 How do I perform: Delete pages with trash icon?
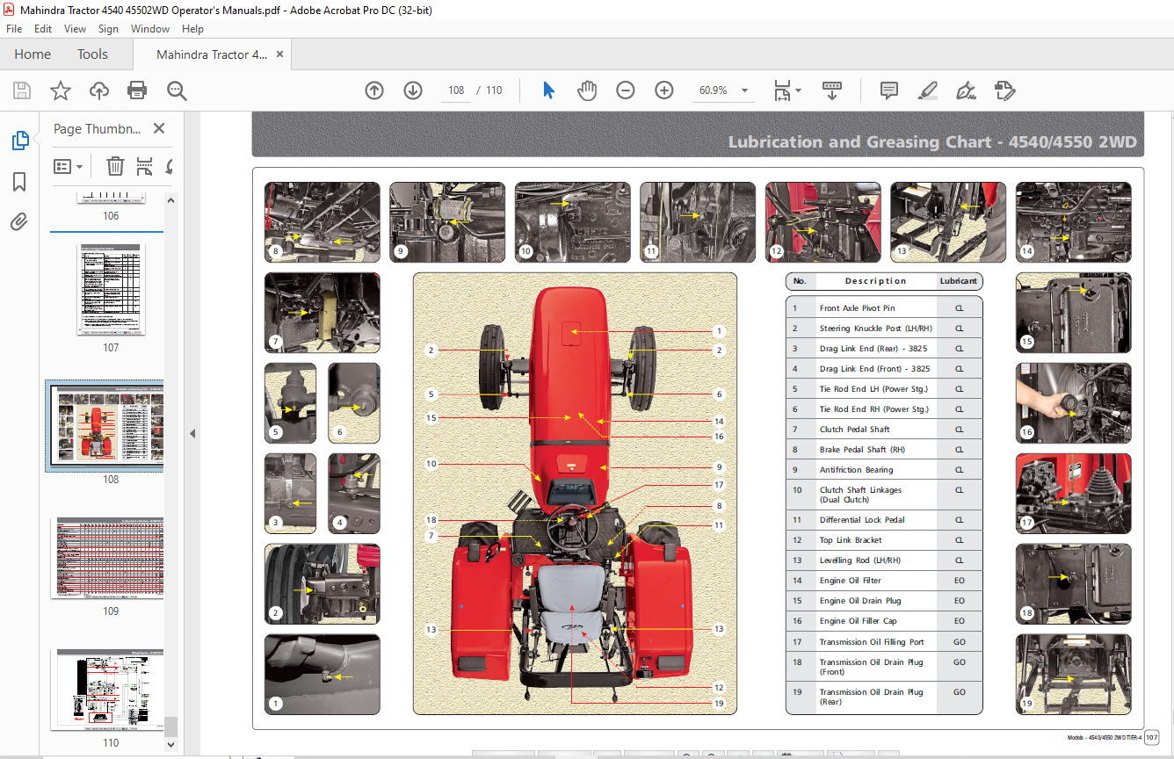[x=115, y=166]
